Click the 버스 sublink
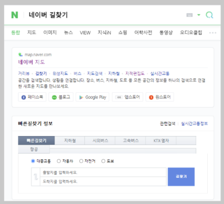 pyautogui.click(x=77, y=73)
